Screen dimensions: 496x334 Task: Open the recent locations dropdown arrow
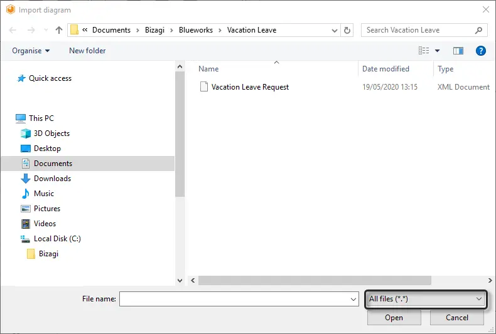point(46,30)
